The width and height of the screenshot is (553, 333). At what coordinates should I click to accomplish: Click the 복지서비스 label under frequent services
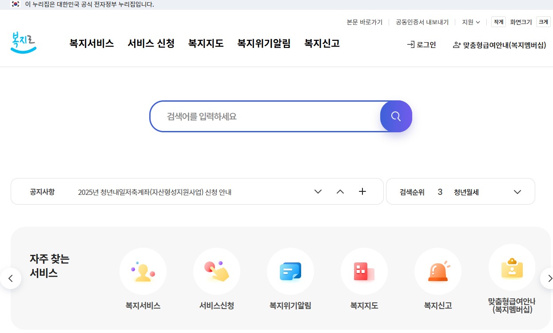coord(143,305)
